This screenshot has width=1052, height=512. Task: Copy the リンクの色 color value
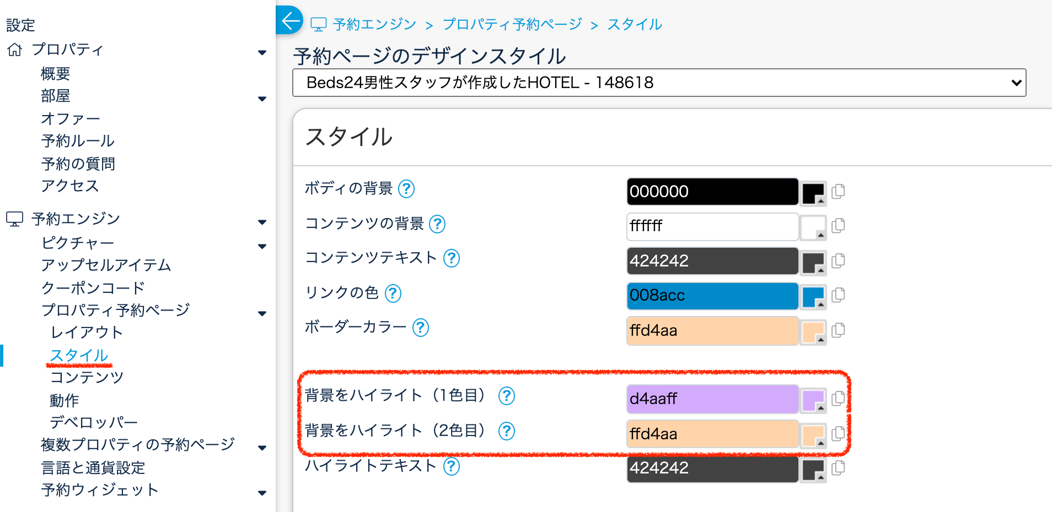coord(838,295)
